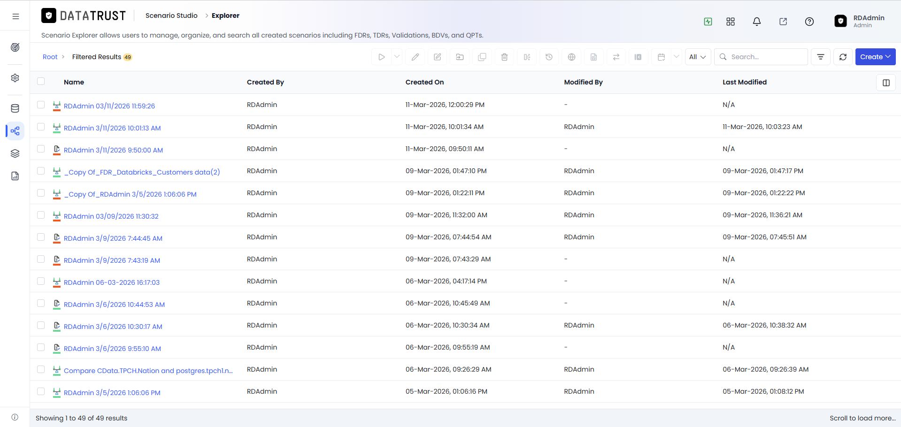Click the swap arrows toolbar icon
The image size is (901, 427).
(616, 57)
